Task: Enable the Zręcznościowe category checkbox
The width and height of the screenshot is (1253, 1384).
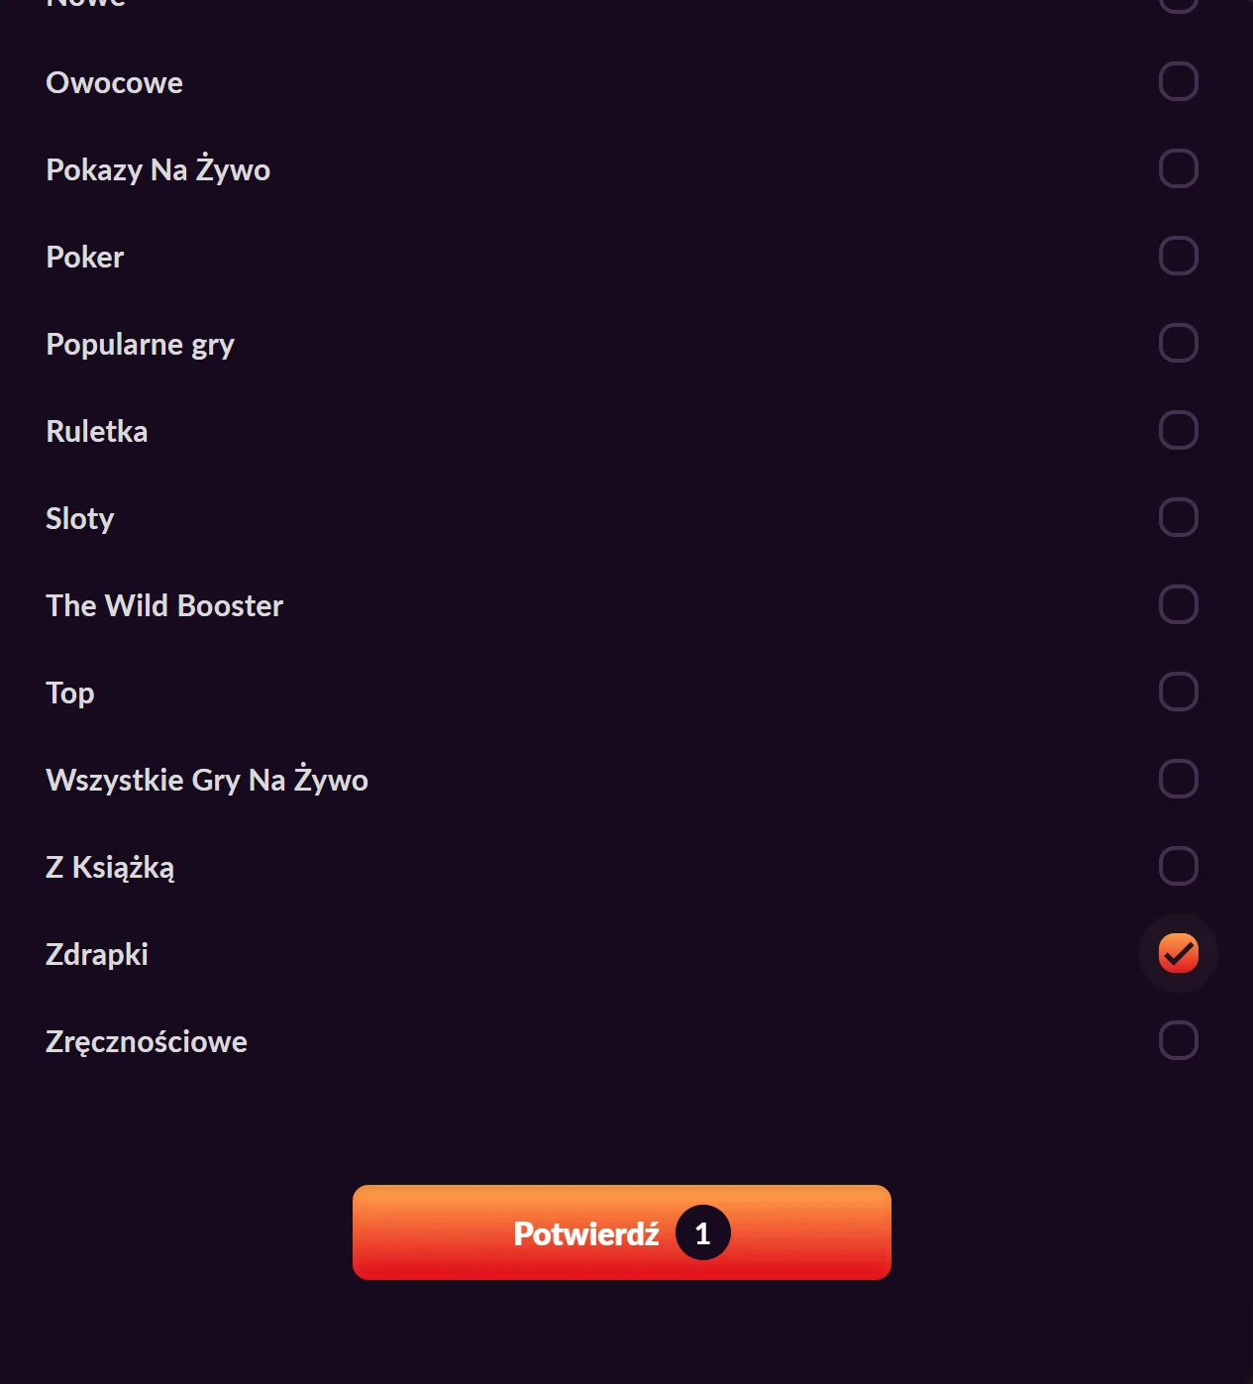Action: [1178, 1040]
